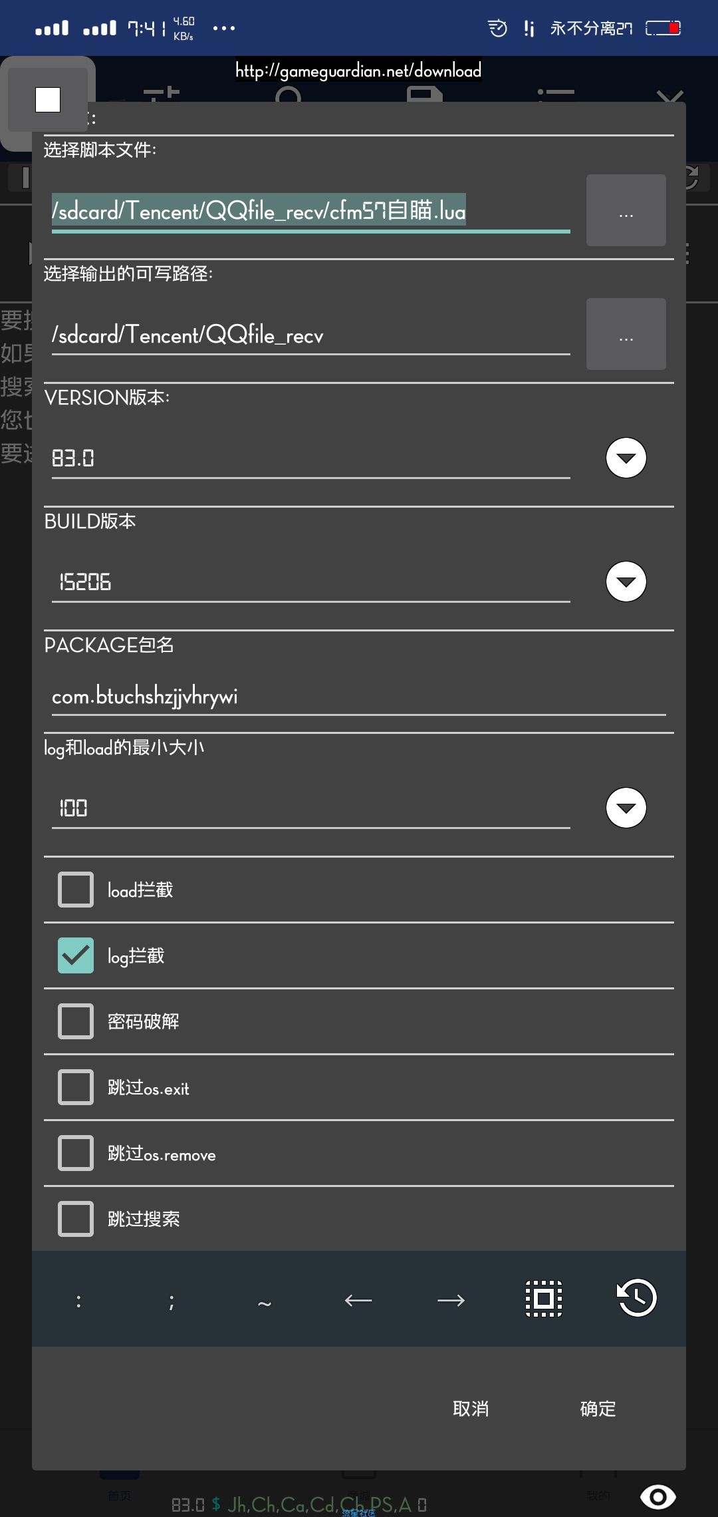Enable the 密码破解 checkbox

76,1021
